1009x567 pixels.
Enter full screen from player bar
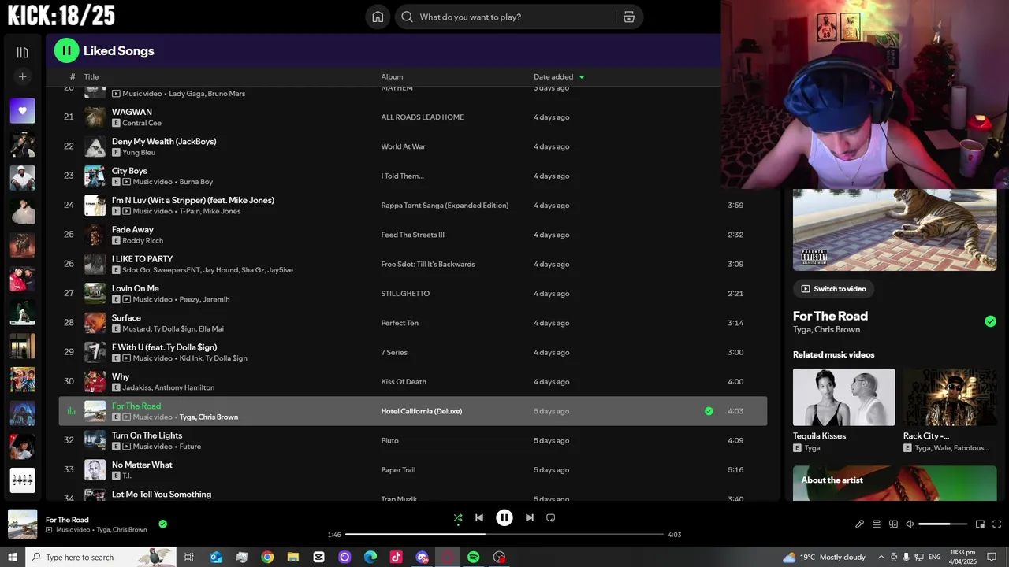point(996,524)
